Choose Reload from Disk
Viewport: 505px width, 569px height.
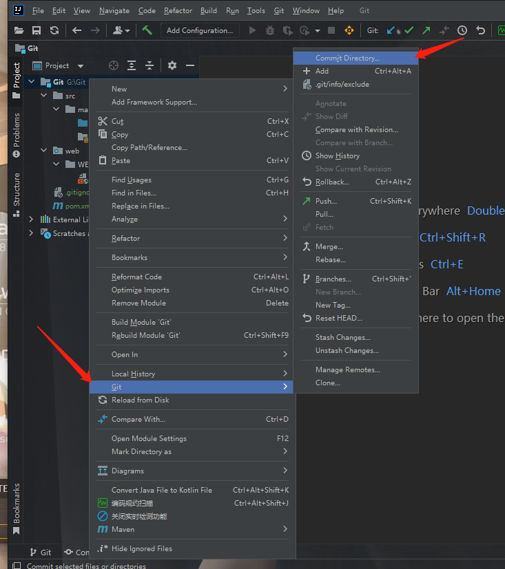click(191, 400)
